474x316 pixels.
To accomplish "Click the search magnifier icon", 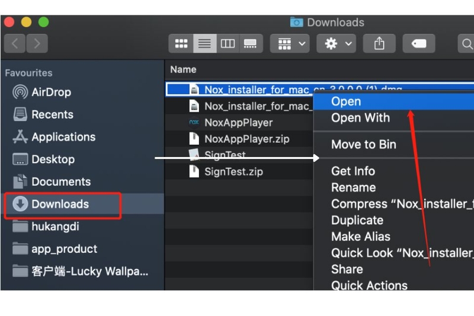I will (x=467, y=44).
